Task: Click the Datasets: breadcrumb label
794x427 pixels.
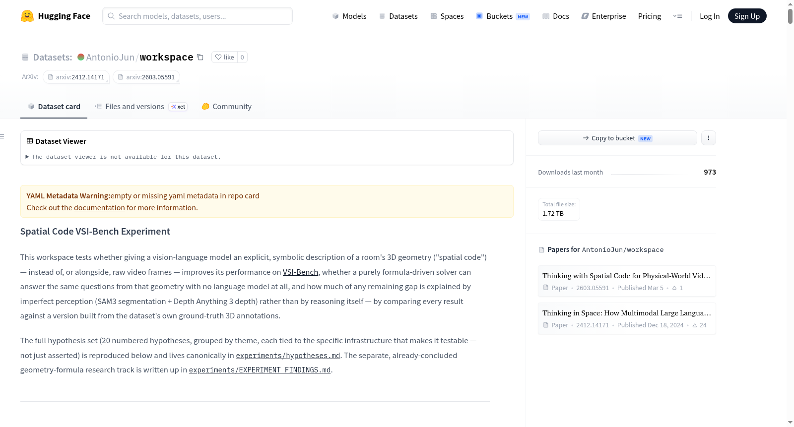Action: tap(53, 57)
